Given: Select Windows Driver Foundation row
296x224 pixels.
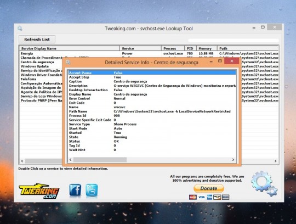Looking at the screenshot, I should 41,75.
